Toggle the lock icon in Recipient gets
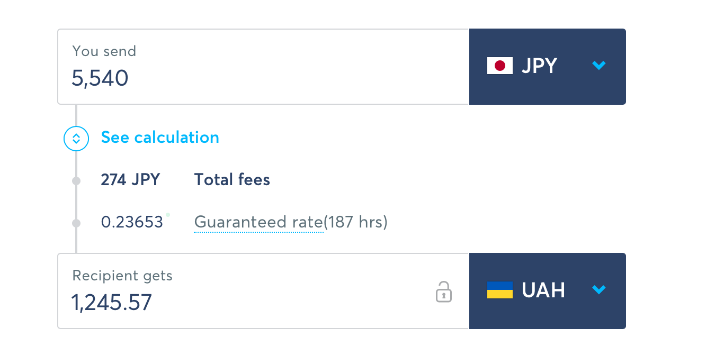Screen dimensions: 715x346 444,292
